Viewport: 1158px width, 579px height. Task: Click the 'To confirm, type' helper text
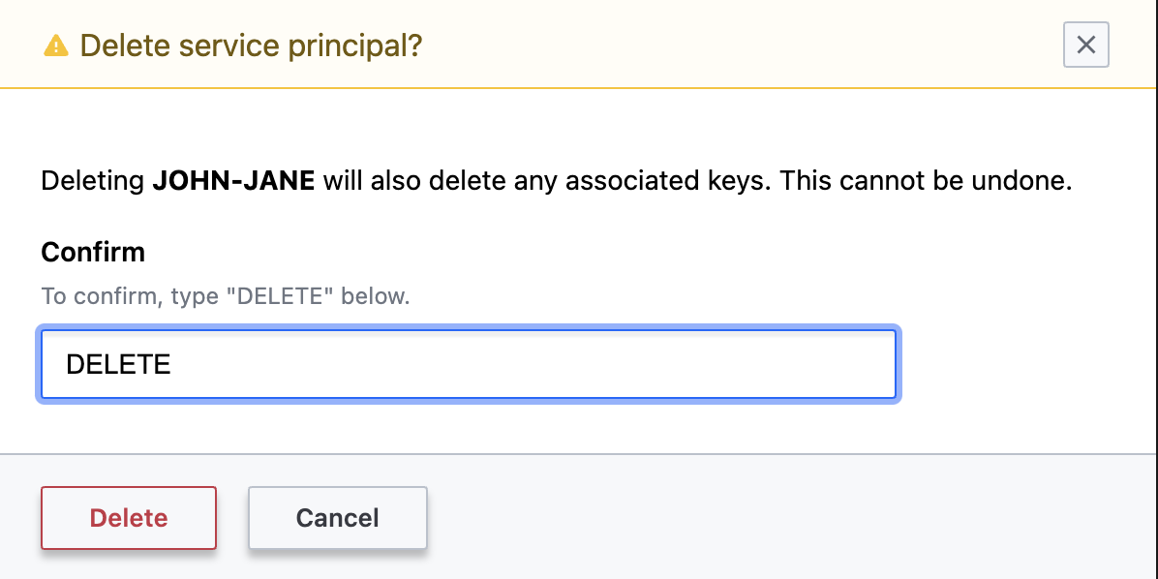point(131,296)
